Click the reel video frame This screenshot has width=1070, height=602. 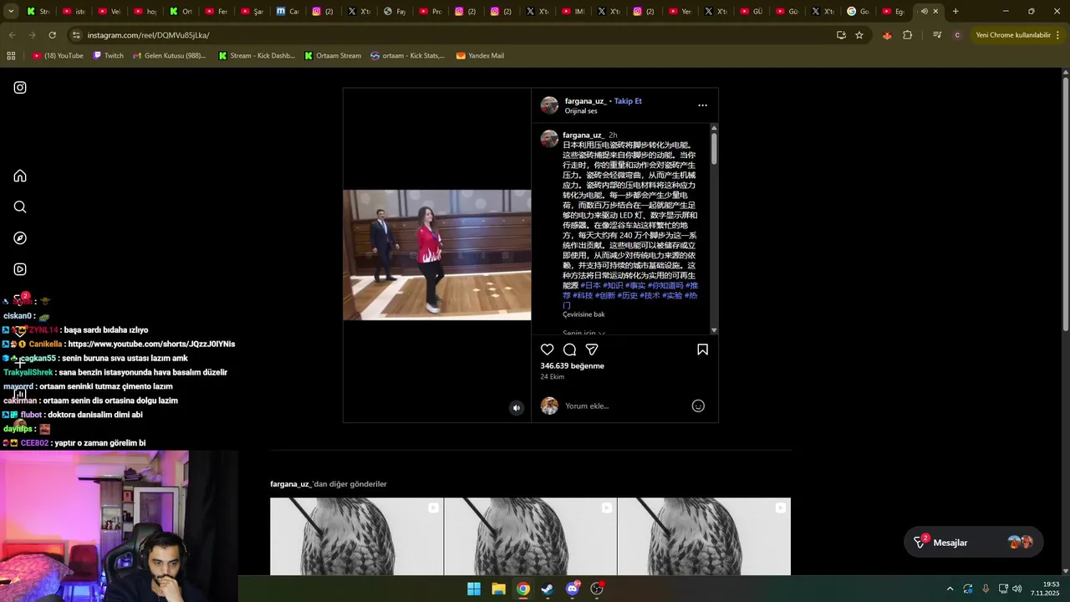(x=436, y=255)
